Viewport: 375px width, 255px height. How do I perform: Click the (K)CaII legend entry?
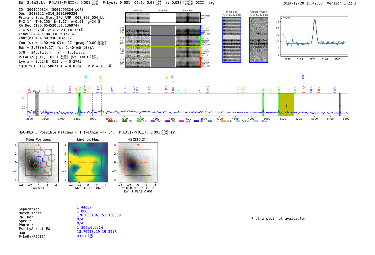[243, 121]
